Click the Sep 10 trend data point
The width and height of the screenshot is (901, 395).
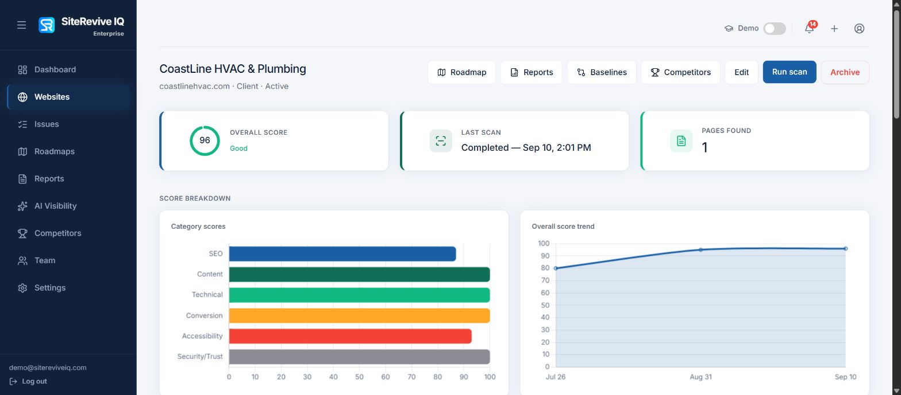click(845, 248)
